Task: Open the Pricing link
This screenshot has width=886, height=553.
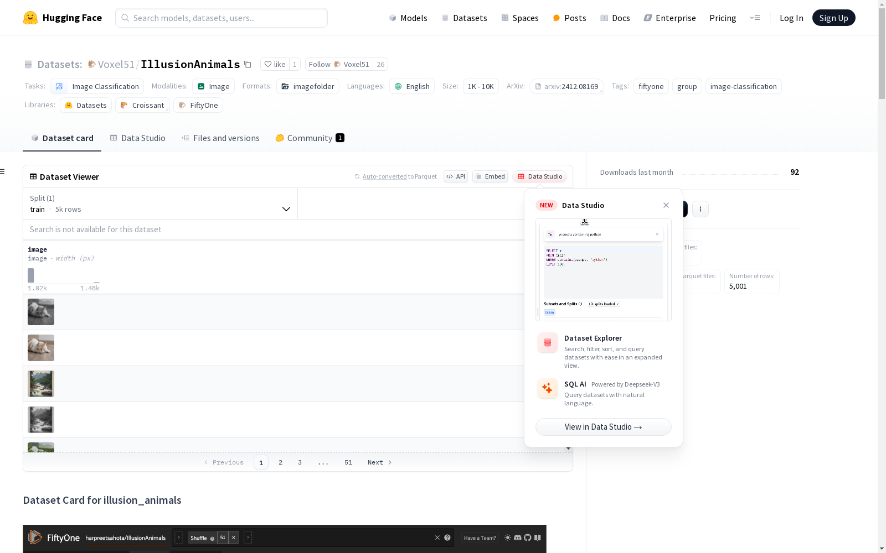Action: click(723, 18)
